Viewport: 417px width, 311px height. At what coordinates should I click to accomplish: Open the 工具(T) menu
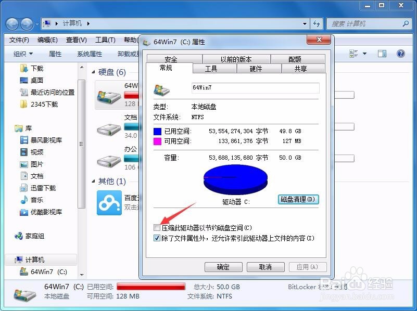pyautogui.click(x=105, y=40)
